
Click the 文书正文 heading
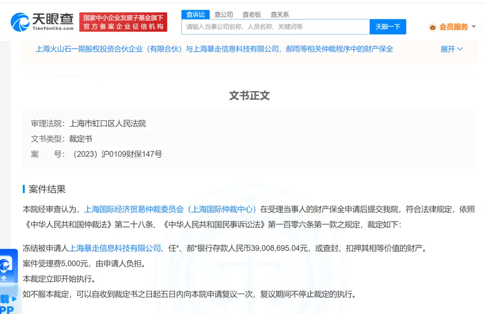pos(249,96)
